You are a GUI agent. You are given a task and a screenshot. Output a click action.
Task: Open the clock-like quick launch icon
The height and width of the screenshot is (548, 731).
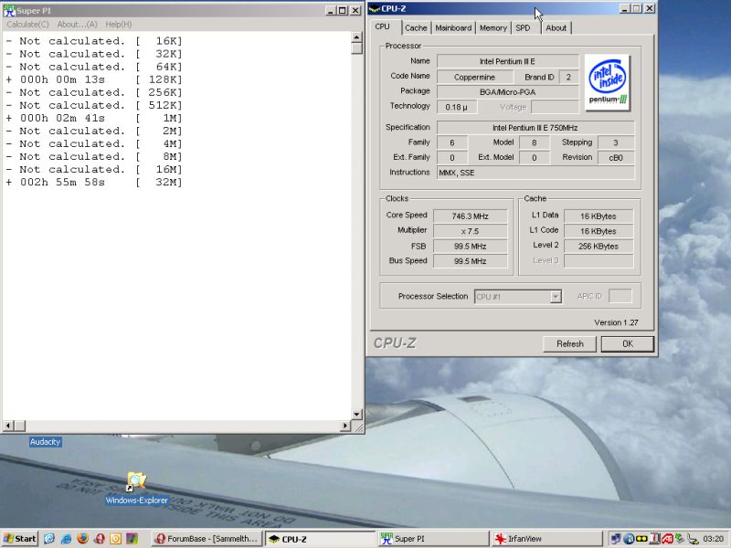click(x=115, y=539)
